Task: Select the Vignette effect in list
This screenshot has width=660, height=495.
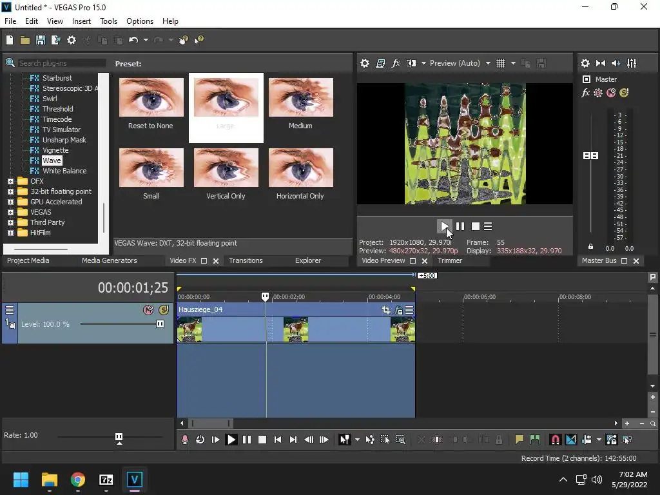Action: [x=55, y=150]
